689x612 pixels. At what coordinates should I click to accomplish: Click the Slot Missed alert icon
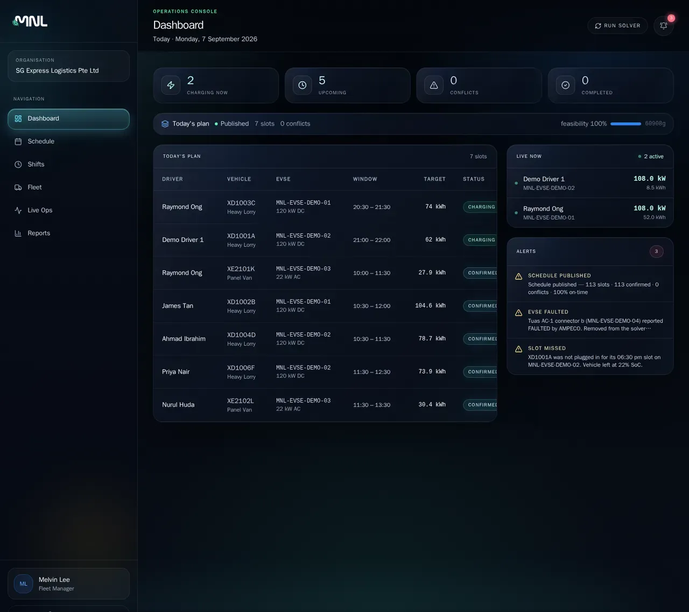click(519, 349)
